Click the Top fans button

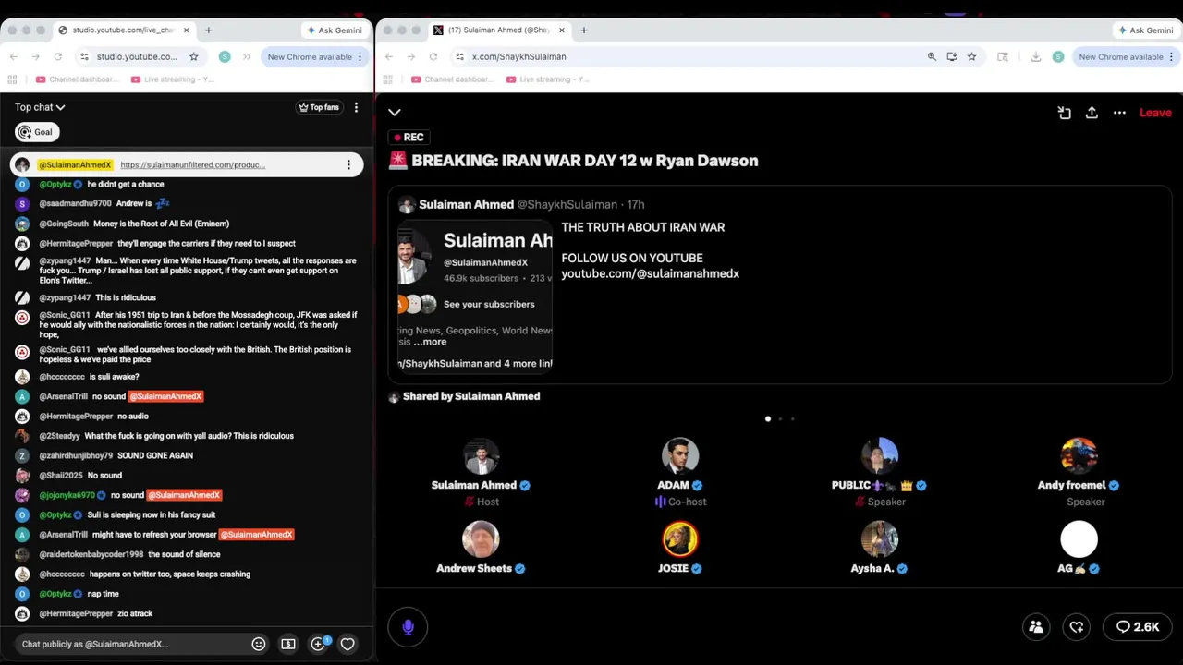[319, 107]
